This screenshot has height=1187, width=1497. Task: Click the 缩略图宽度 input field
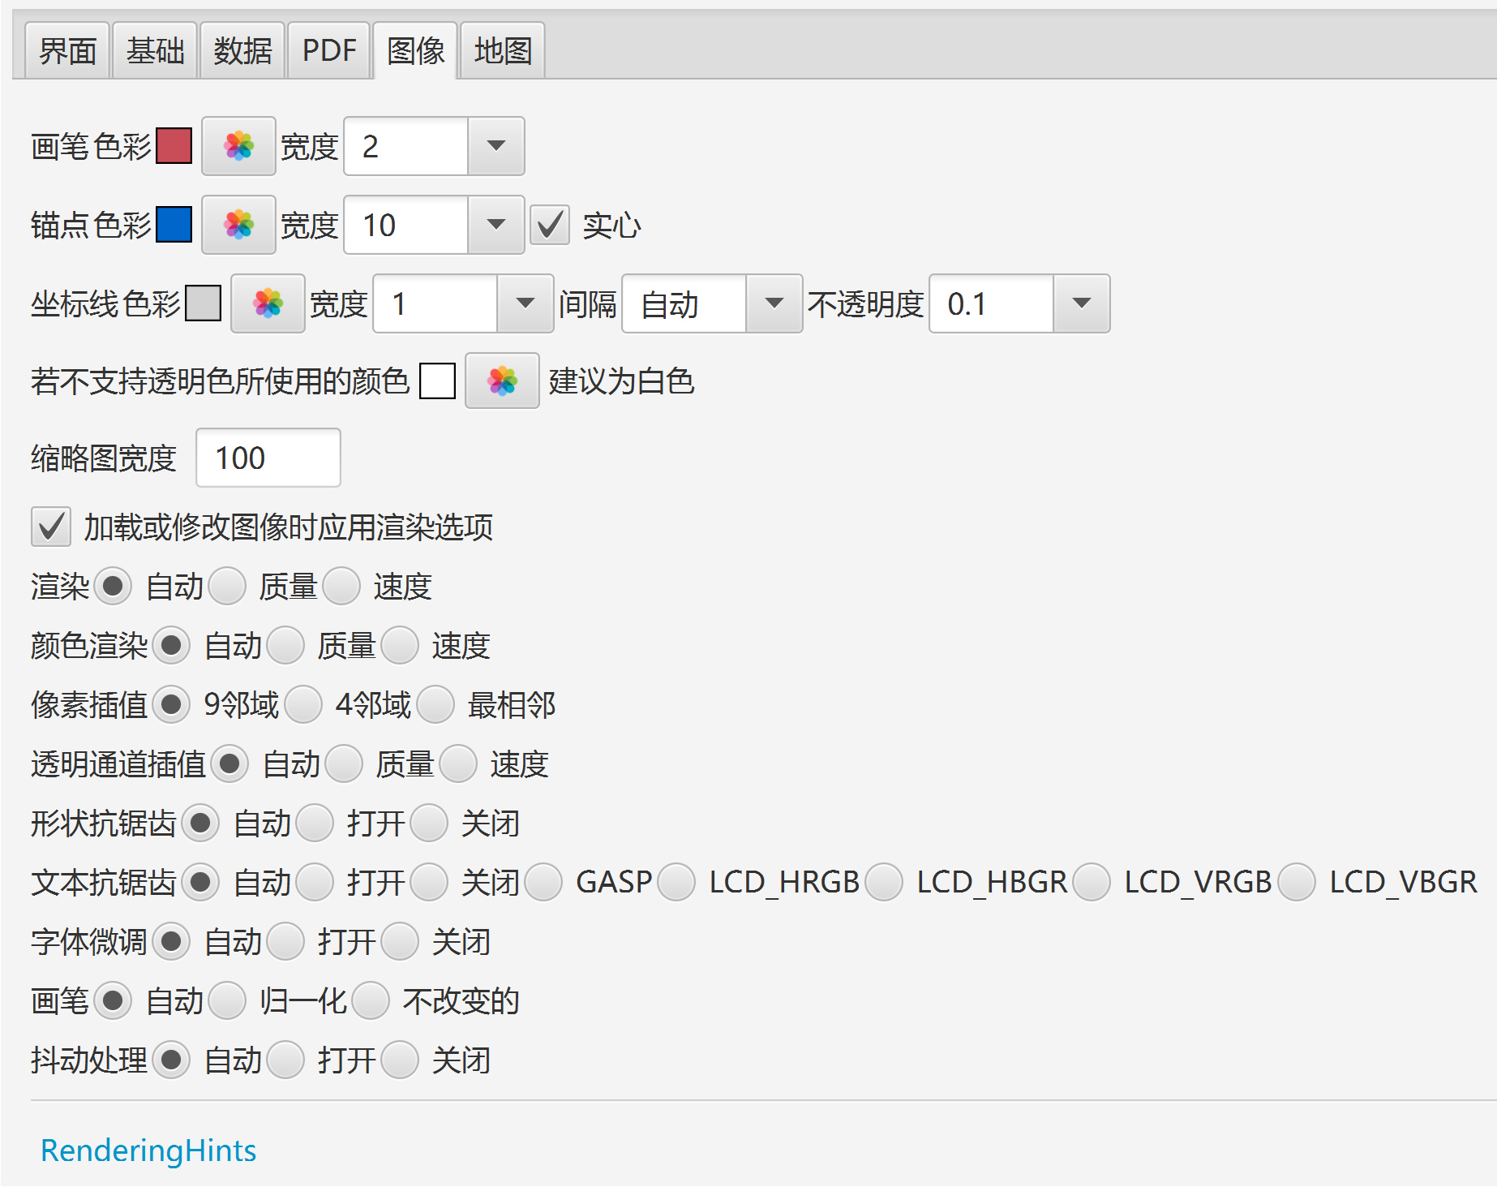(268, 458)
